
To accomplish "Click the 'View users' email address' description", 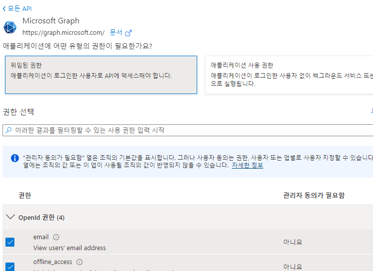I will 70,248.
